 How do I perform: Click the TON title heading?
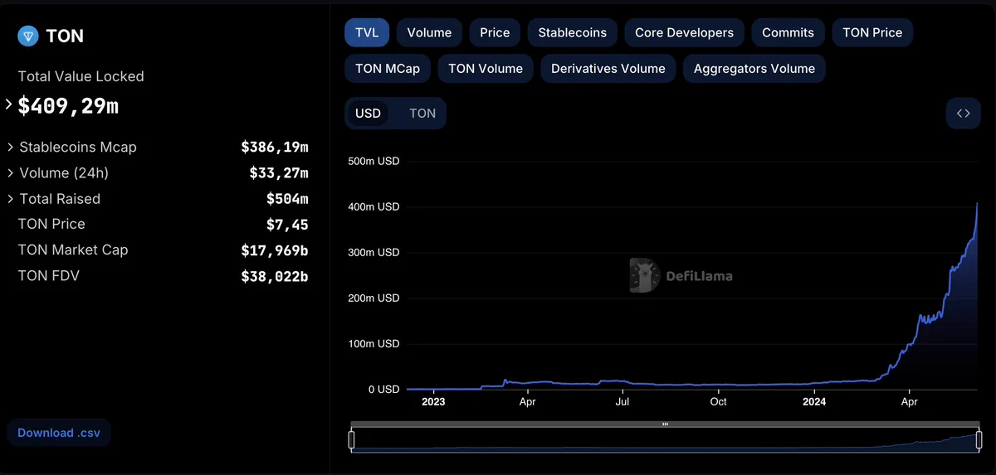click(x=65, y=36)
